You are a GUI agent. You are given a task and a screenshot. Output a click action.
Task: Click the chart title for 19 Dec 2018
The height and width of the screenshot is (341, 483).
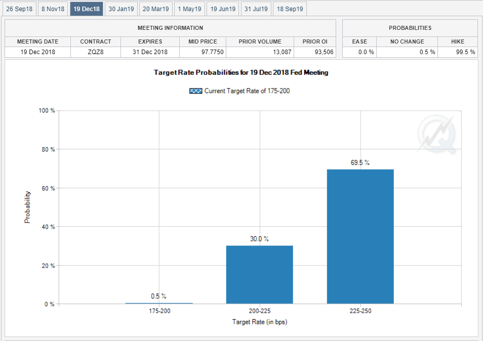pos(241,73)
